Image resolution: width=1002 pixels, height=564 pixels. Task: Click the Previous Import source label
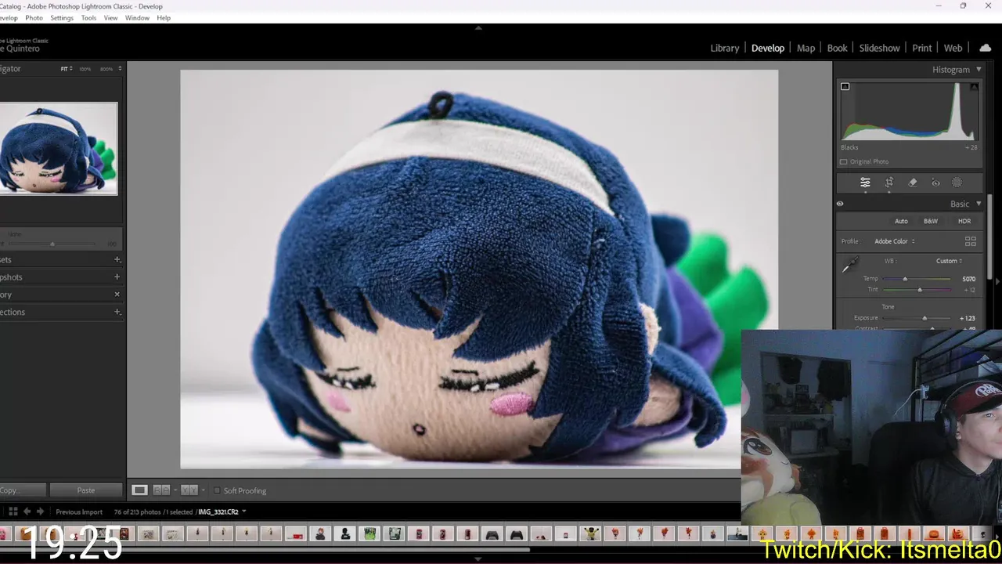(79, 512)
